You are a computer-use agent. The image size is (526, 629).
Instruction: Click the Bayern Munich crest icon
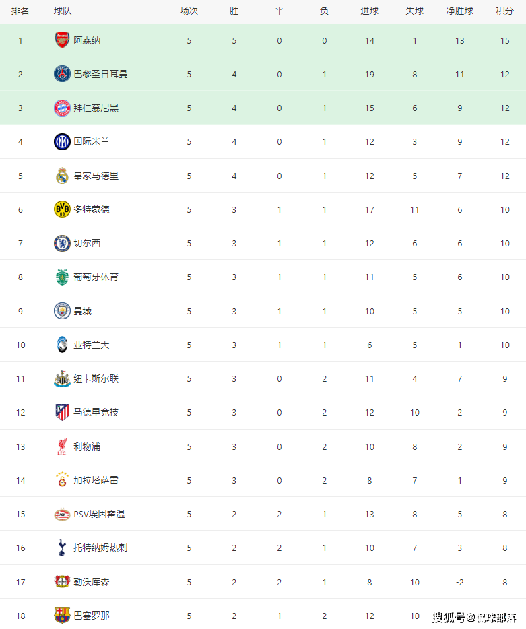click(62, 108)
